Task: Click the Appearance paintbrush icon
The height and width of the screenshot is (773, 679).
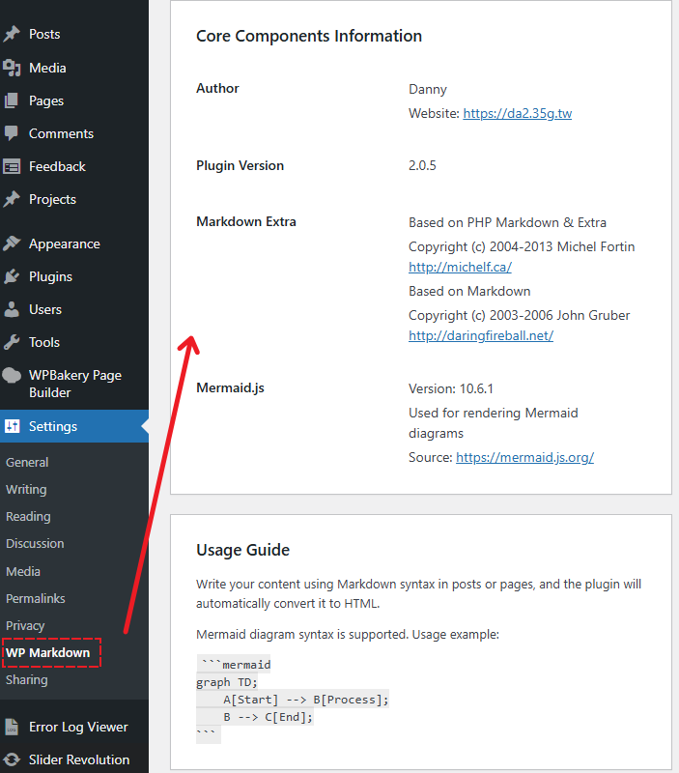Action: (x=12, y=243)
